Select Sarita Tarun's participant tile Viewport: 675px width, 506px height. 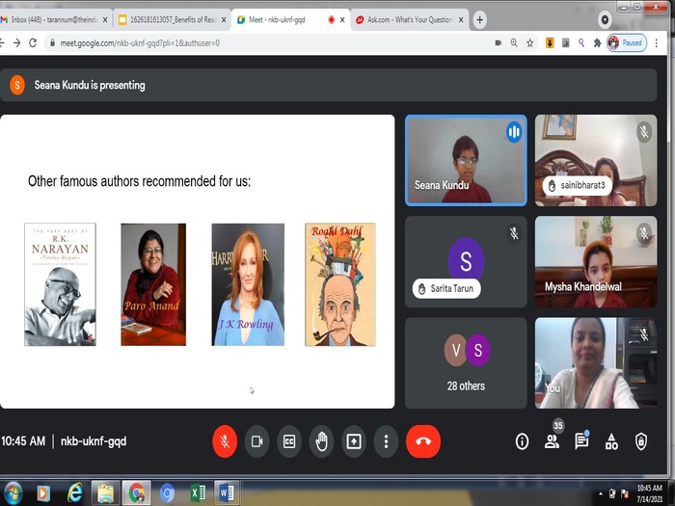pos(466,261)
